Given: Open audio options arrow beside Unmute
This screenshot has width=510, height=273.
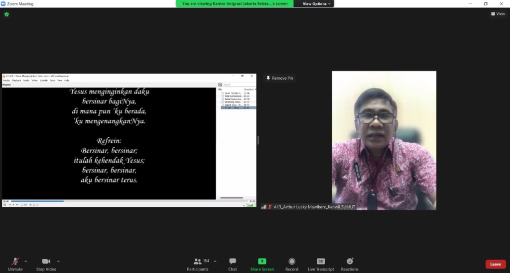Looking at the screenshot, I should (26, 261).
